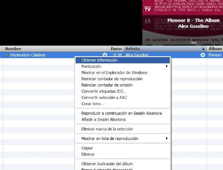Click arrow icon next to Alex Gaudino artist

(x=203, y=55)
